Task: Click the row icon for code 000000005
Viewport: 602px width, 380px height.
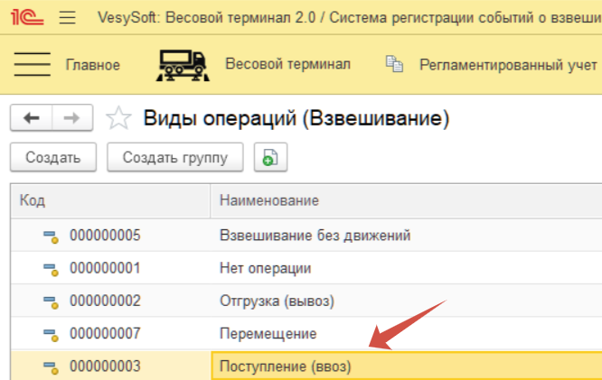Action: pyautogui.click(x=51, y=236)
